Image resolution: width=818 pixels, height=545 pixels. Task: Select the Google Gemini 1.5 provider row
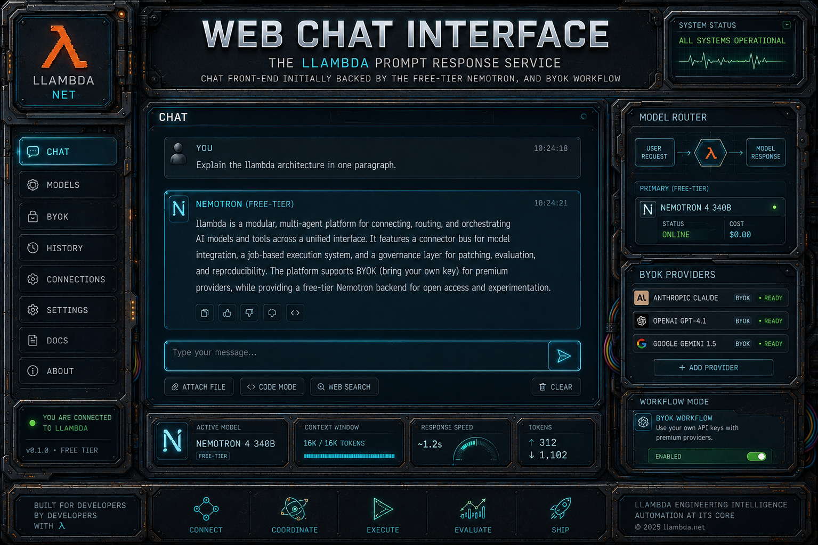(710, 344)
